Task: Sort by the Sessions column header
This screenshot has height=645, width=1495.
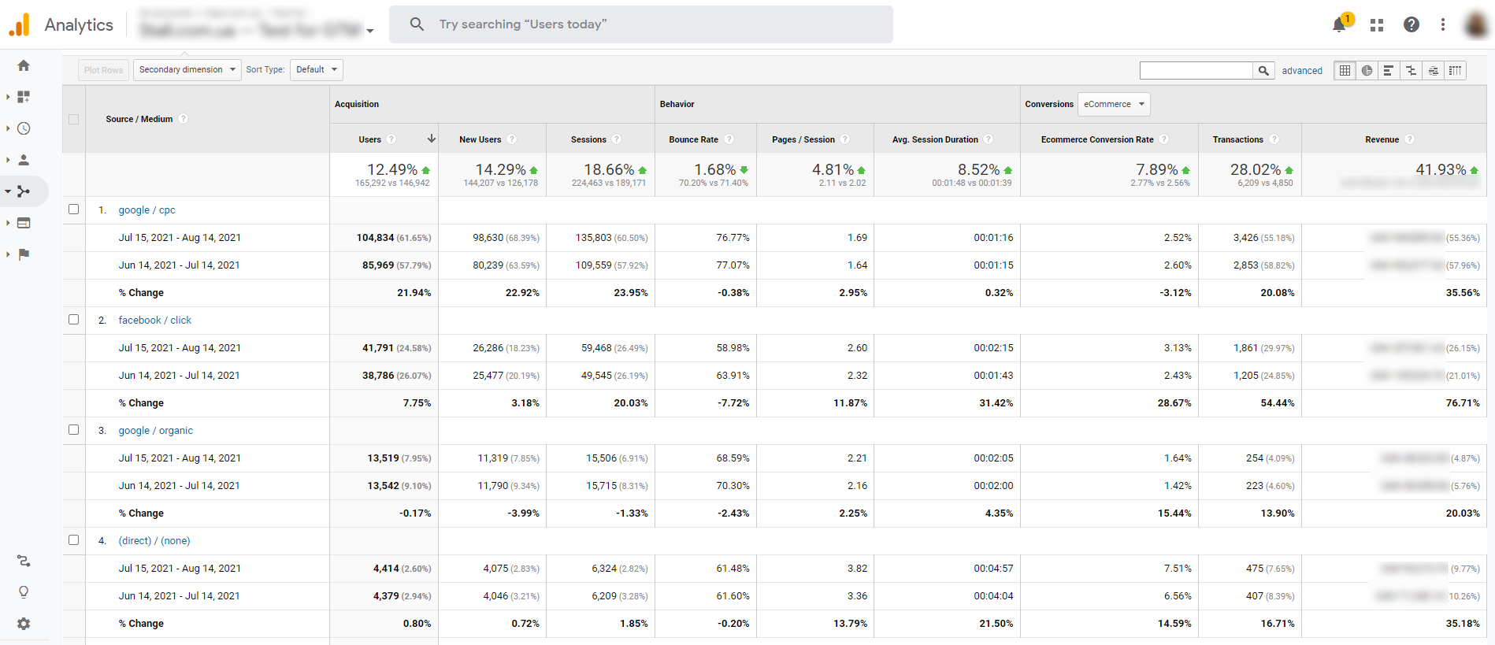Action: (x=588, y=139)
